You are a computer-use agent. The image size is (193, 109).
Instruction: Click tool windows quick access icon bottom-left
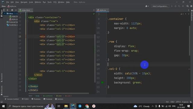point(2,102)
